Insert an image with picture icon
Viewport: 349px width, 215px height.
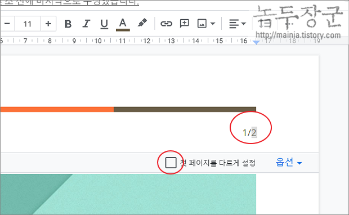(x=202, y=24)
